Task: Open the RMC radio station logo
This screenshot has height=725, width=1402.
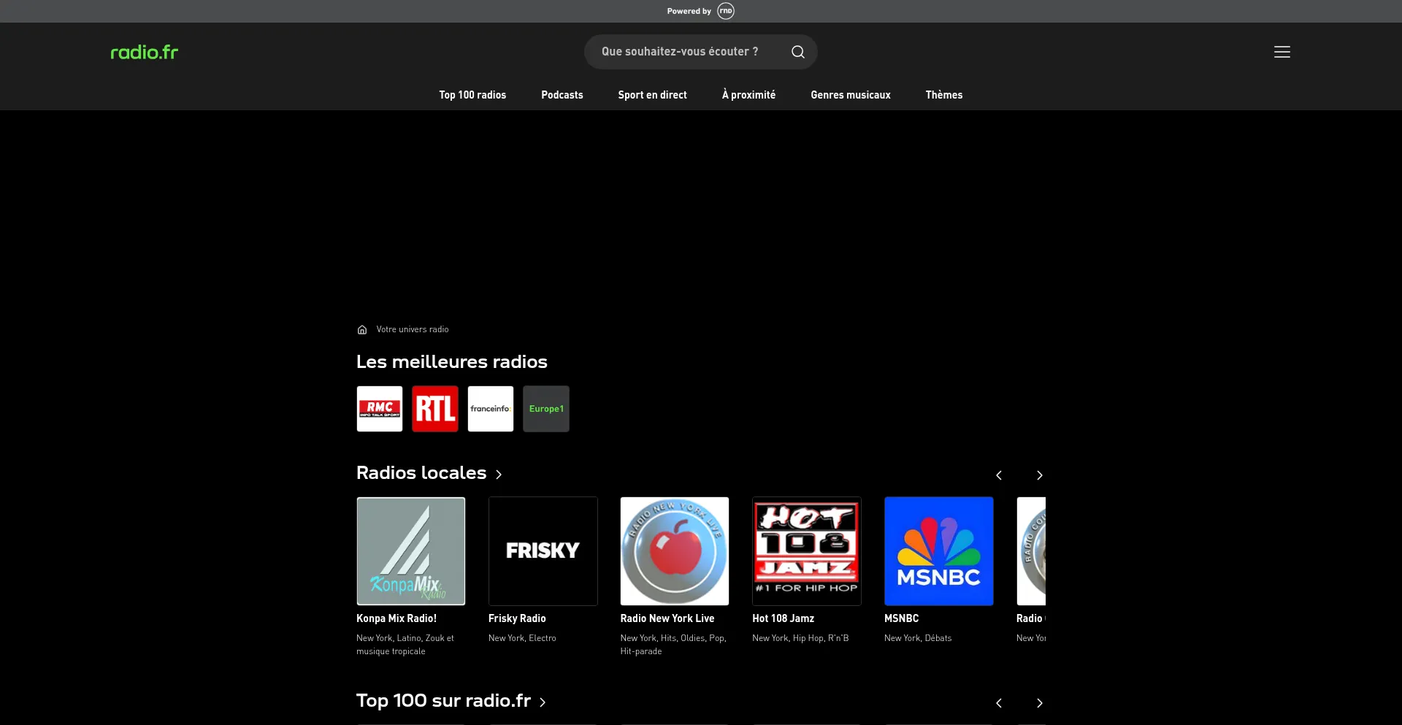Action: (x=380, y=409)
